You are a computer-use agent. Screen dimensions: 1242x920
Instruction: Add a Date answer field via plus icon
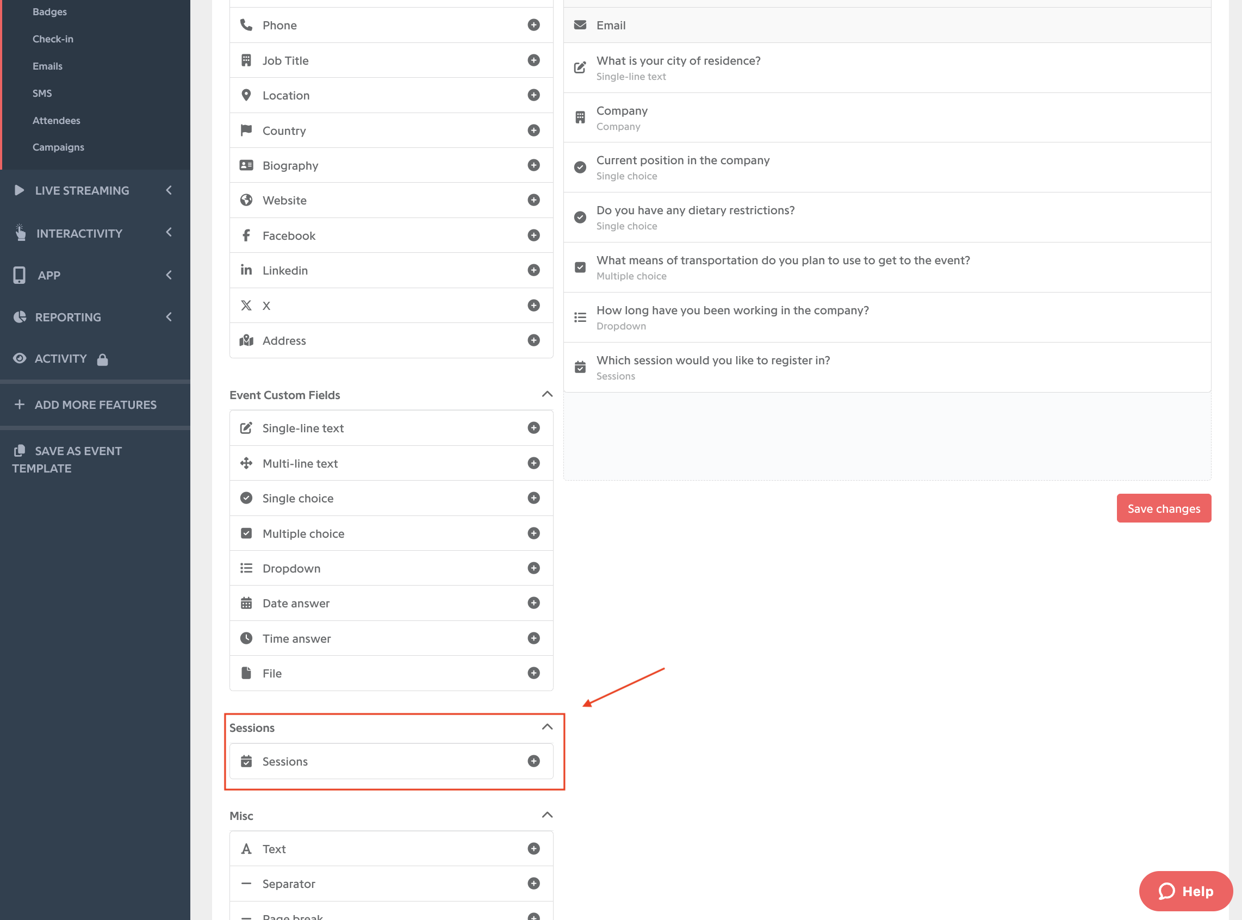533,603
